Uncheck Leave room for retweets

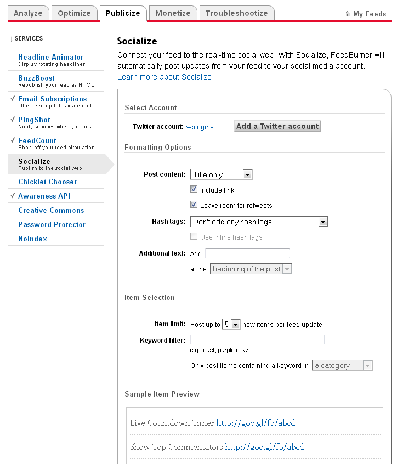[x=194, y=205]
